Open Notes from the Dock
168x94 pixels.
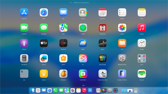coord(78,90)
